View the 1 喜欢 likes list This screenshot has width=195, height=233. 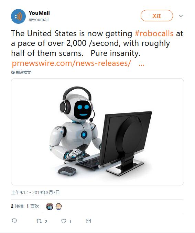[33, 206]
